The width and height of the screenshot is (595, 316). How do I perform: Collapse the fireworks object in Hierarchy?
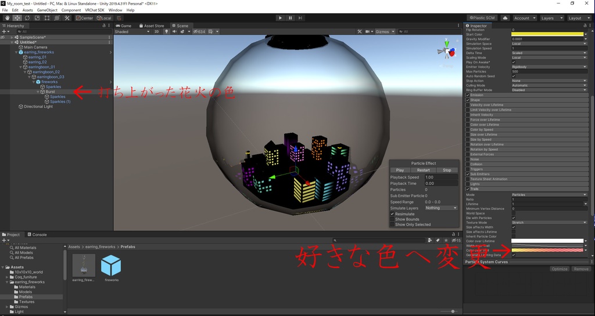(34, 82)
